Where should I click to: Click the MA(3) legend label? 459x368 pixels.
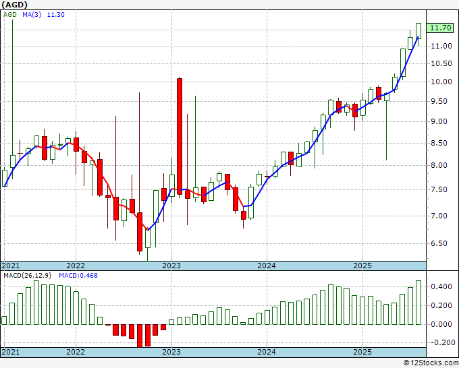32,15
